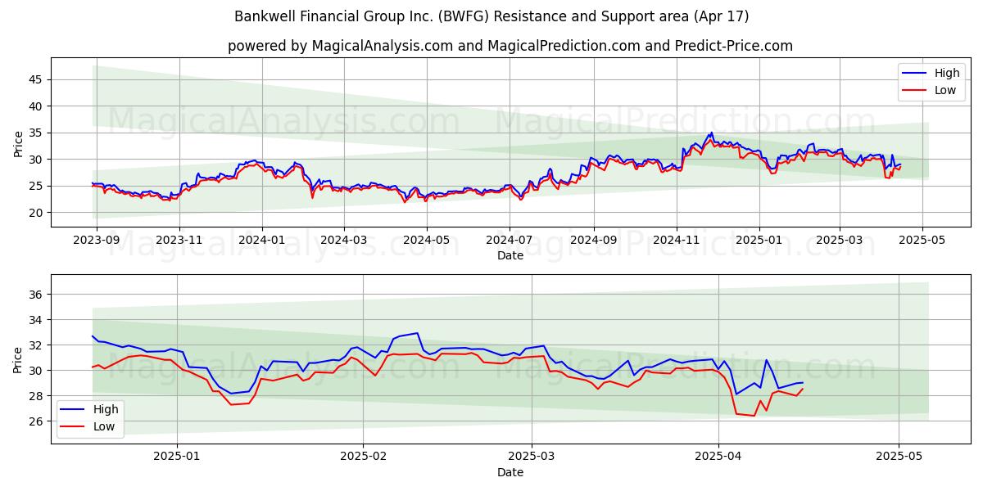
Task: Click the '2024-03' tick on the top chart x-axis
Action: tap(343, 241)
